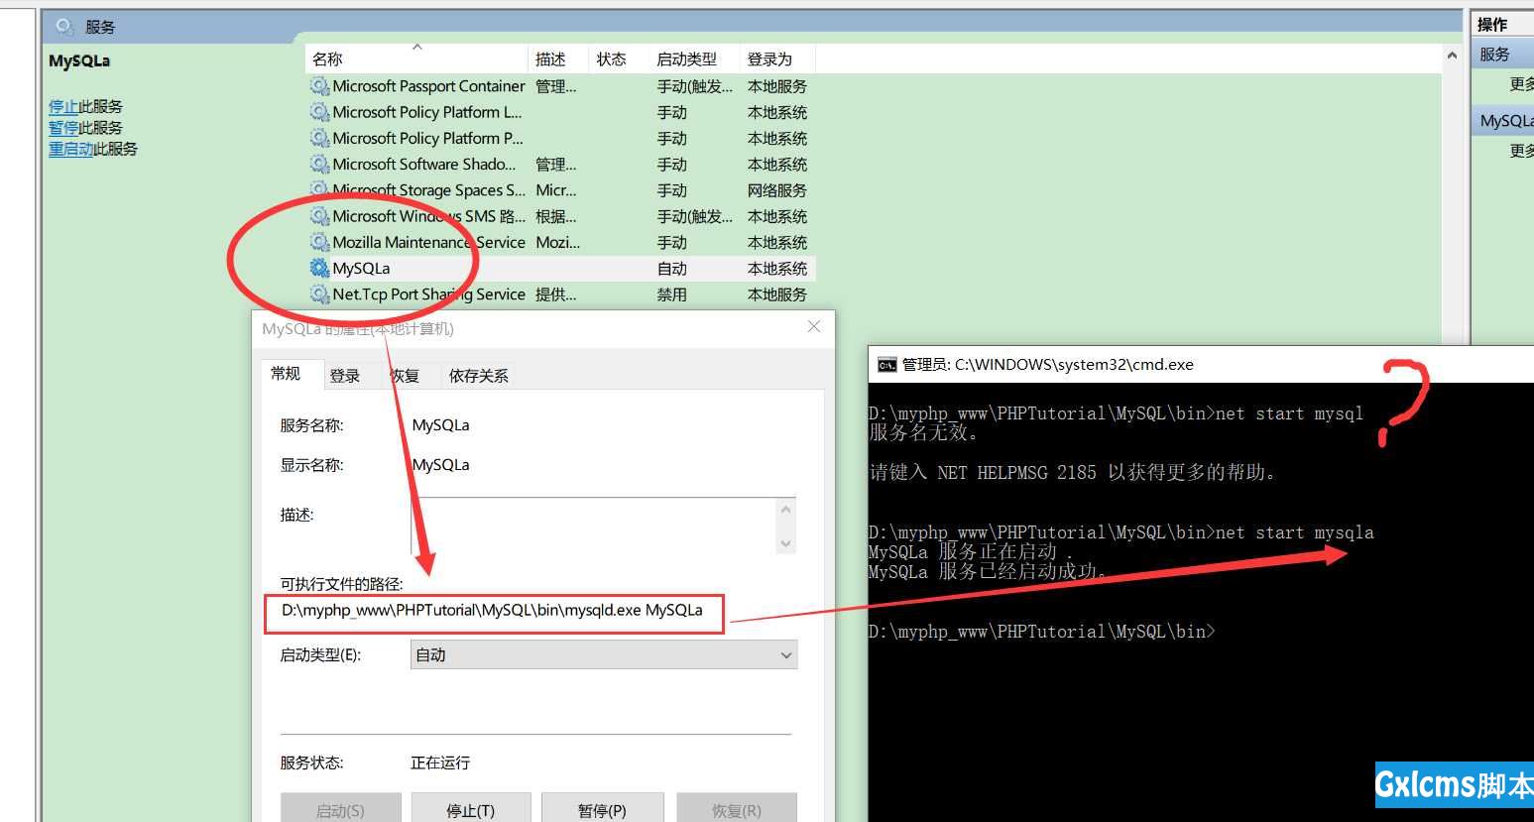1534x822 pixels.
Task: Click the services list scroll up arrow
Action: coord(1452,57)
